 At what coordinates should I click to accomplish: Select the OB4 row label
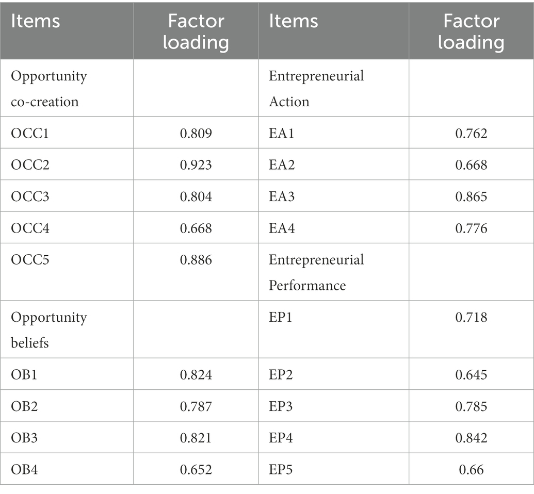pos(24,470)
